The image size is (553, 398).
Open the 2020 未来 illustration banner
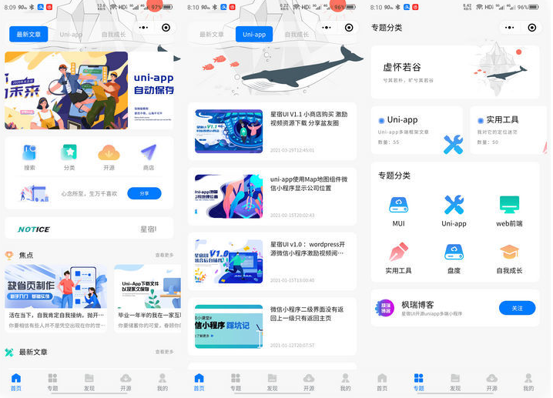[66, 90]
